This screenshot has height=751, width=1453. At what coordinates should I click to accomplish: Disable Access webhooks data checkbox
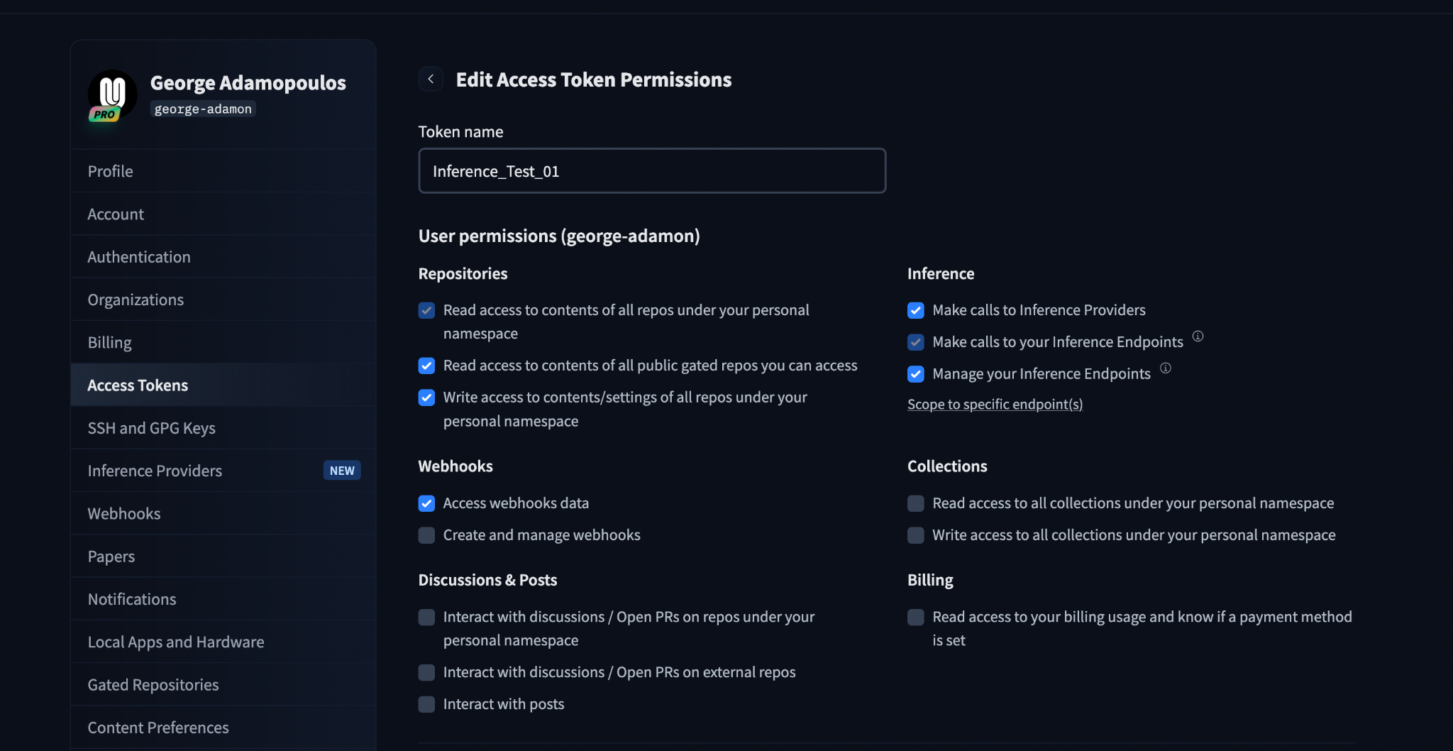pos(426,503)
